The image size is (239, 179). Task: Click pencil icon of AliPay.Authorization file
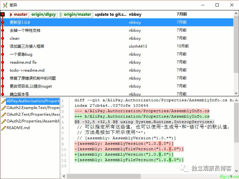4,101
